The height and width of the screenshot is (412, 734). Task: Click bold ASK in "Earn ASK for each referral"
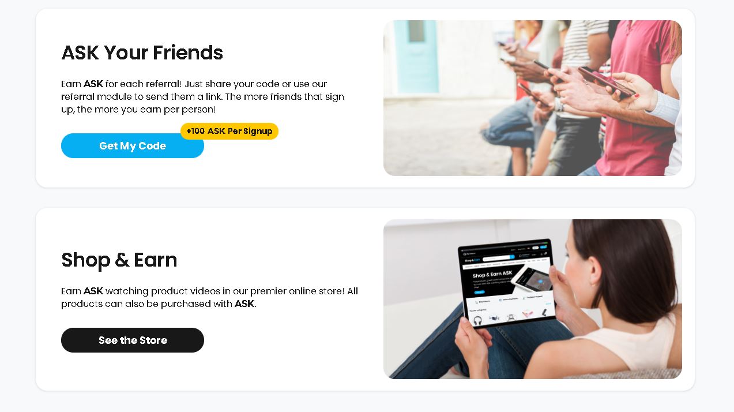(x=93, y=84)
